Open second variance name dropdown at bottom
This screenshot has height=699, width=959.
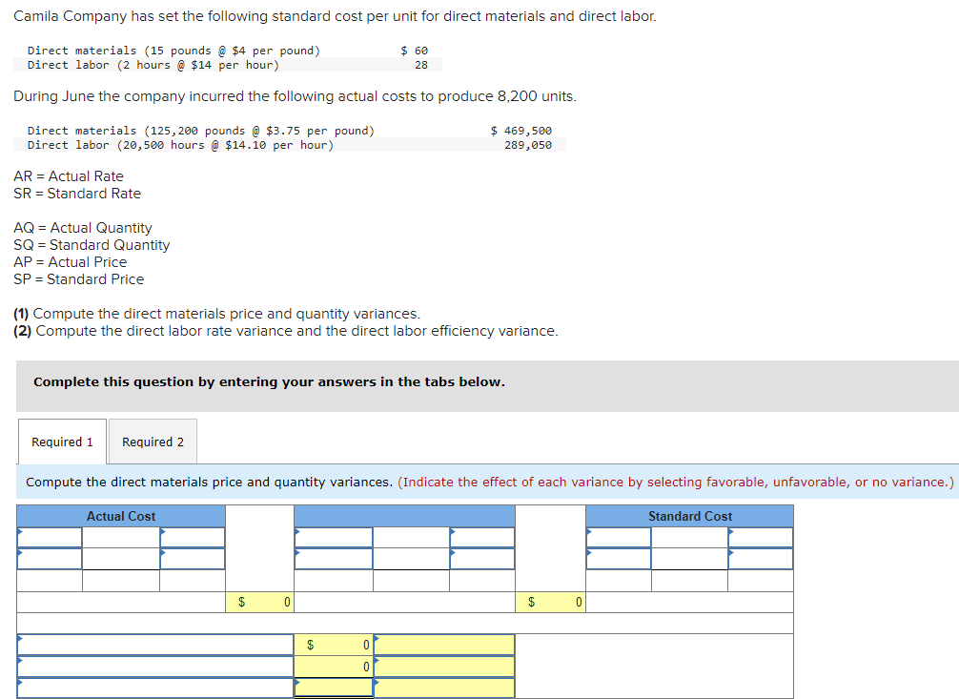[x=155, y=666]
